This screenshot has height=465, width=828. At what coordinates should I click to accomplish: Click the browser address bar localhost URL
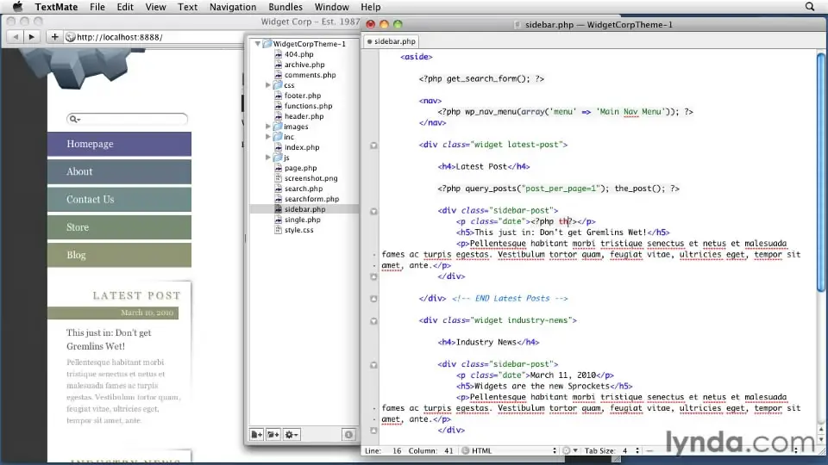click(x=120, y=37)
